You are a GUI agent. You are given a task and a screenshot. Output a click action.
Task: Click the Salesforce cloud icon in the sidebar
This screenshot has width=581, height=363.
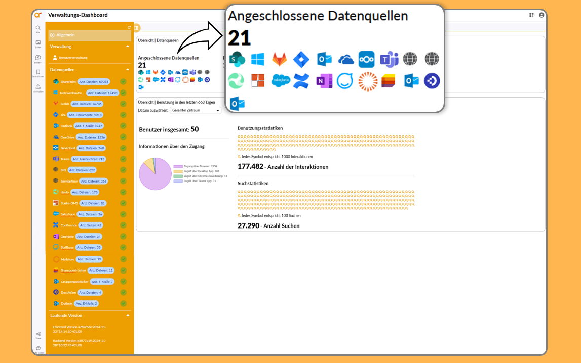[x=56, y=214]
